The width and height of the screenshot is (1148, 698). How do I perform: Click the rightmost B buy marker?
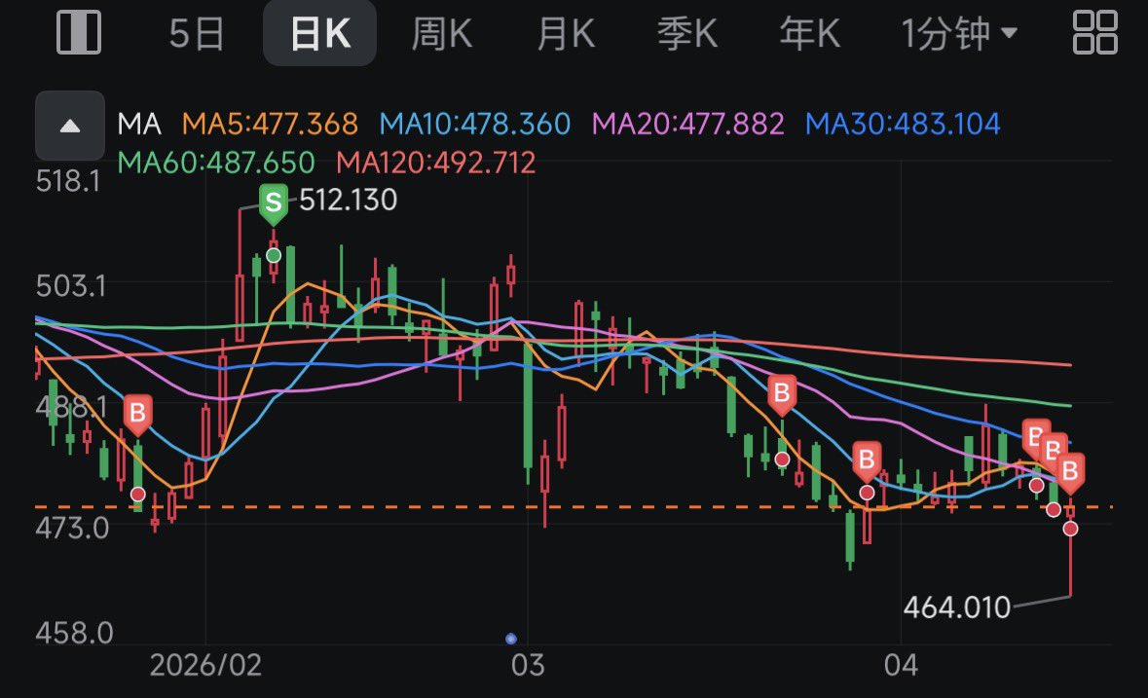click(1070, 473)
